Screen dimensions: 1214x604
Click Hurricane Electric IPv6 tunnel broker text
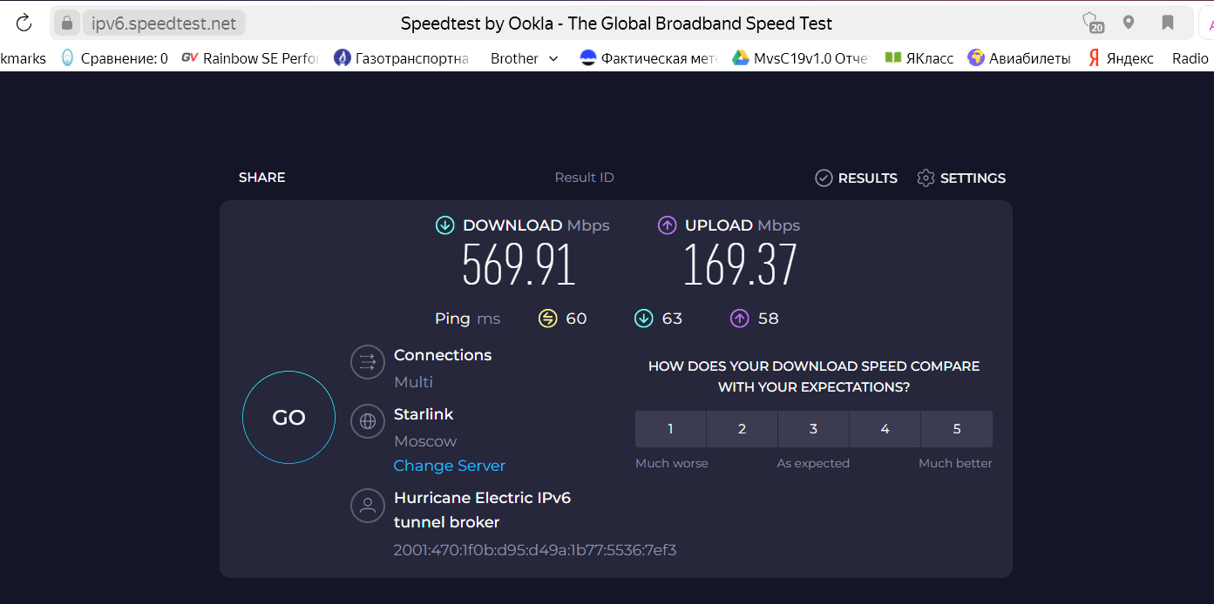point(482,510)
